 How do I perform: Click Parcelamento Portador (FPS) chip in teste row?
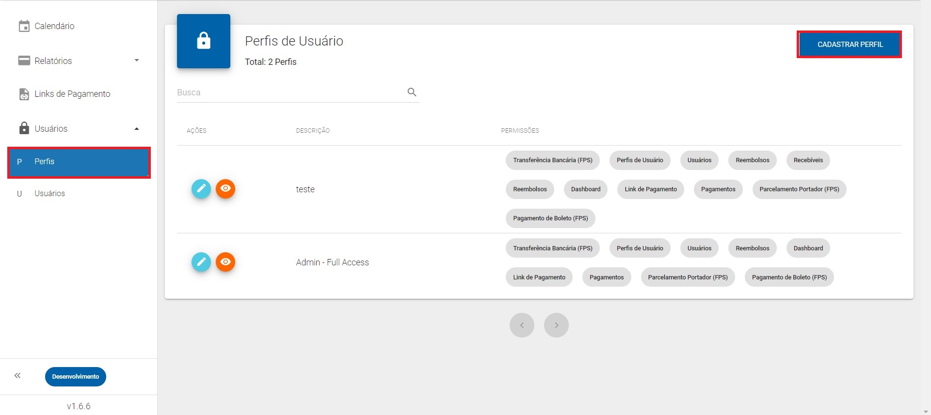tap(799, 189)
